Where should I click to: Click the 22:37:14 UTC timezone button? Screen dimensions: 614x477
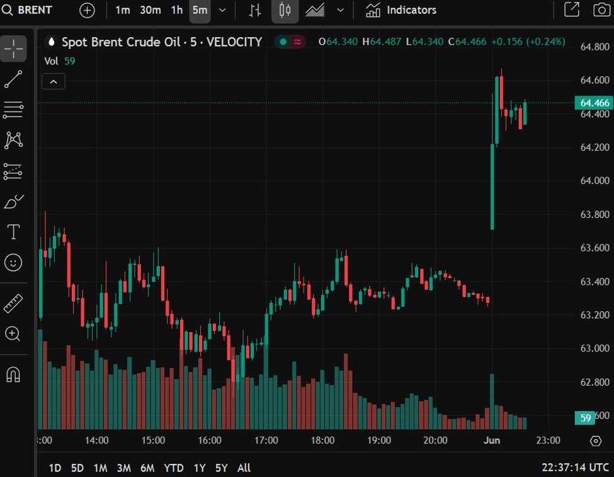tap(575, 468)
